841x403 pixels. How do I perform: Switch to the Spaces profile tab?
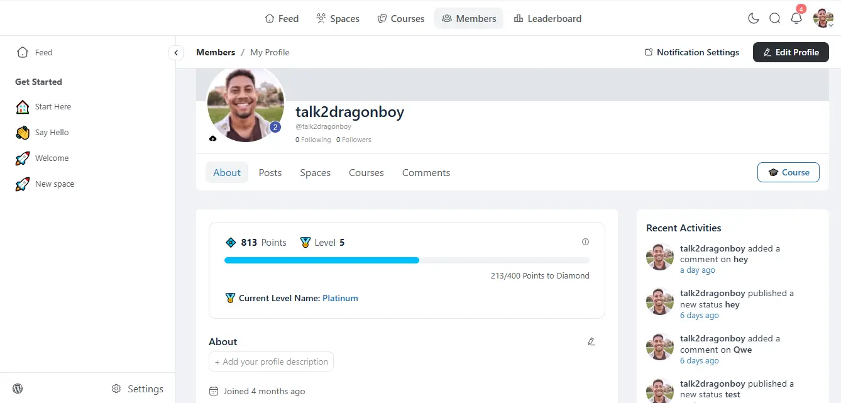pyautogui.click(x=316, y=172)
